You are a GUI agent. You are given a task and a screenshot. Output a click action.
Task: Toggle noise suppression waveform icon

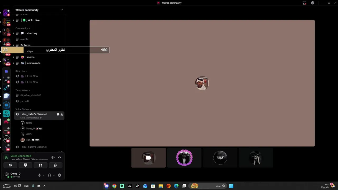[x=53, y=158]
